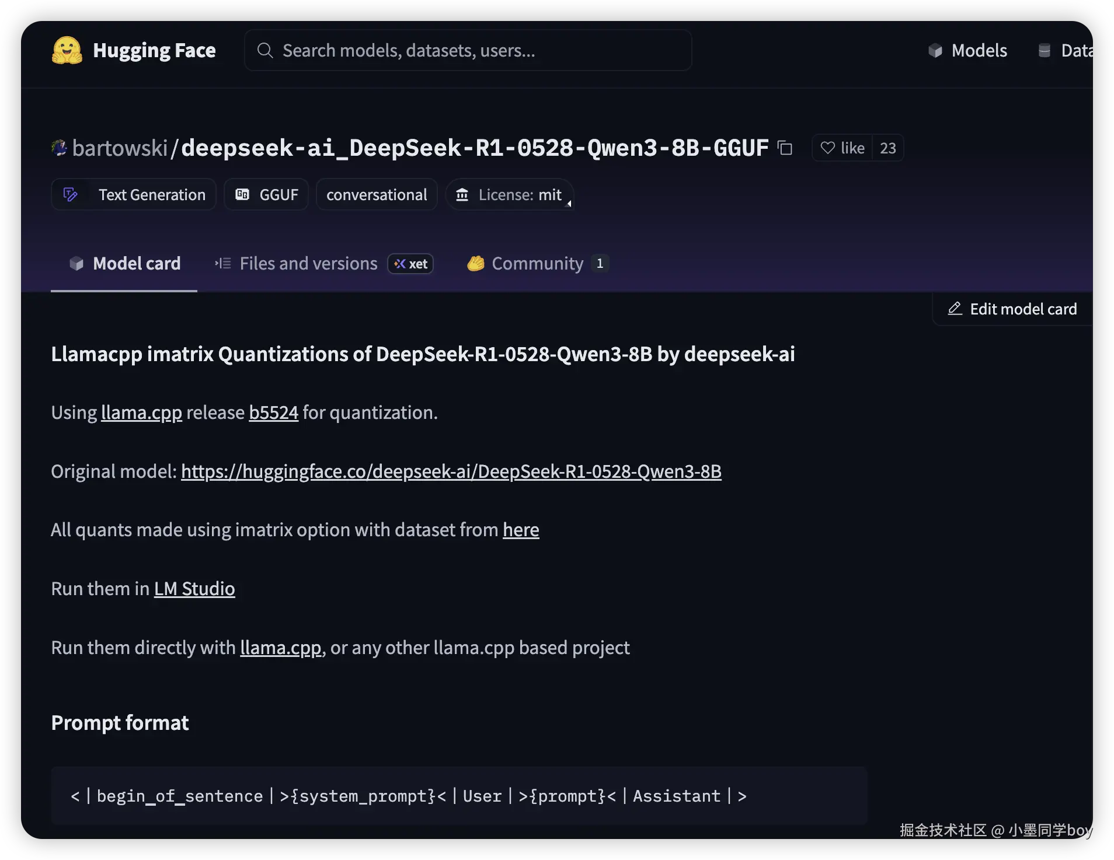Click the like count 23

[x=887, y=148]
